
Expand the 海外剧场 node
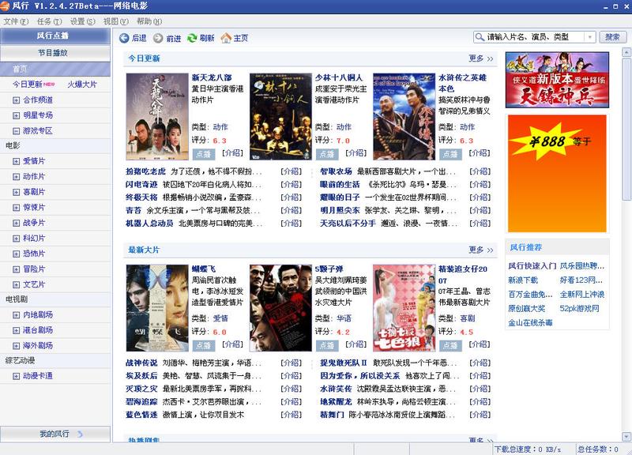(16, 346)
